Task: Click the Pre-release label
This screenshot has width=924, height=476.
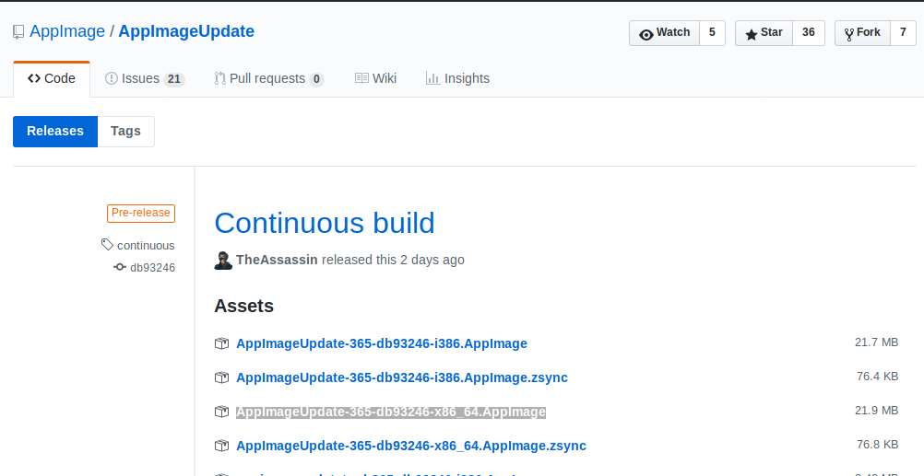Action: click(141, 213)
